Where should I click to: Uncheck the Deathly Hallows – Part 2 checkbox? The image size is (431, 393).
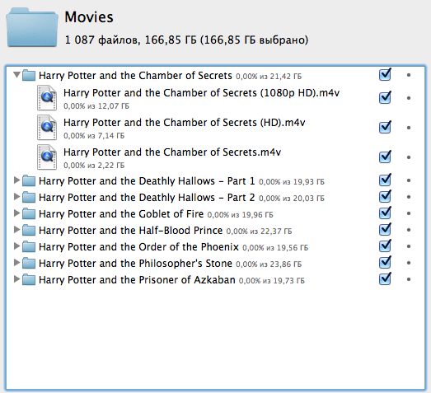pyautogui.click(x=385, y=196)
